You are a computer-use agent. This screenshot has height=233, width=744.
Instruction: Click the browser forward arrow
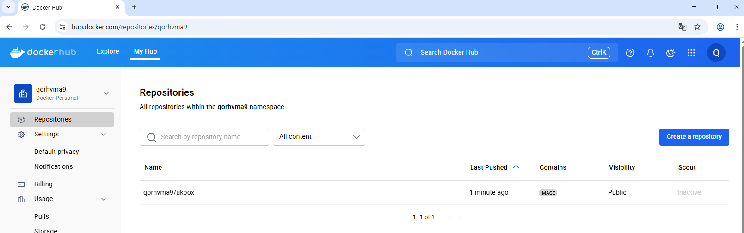26,27
